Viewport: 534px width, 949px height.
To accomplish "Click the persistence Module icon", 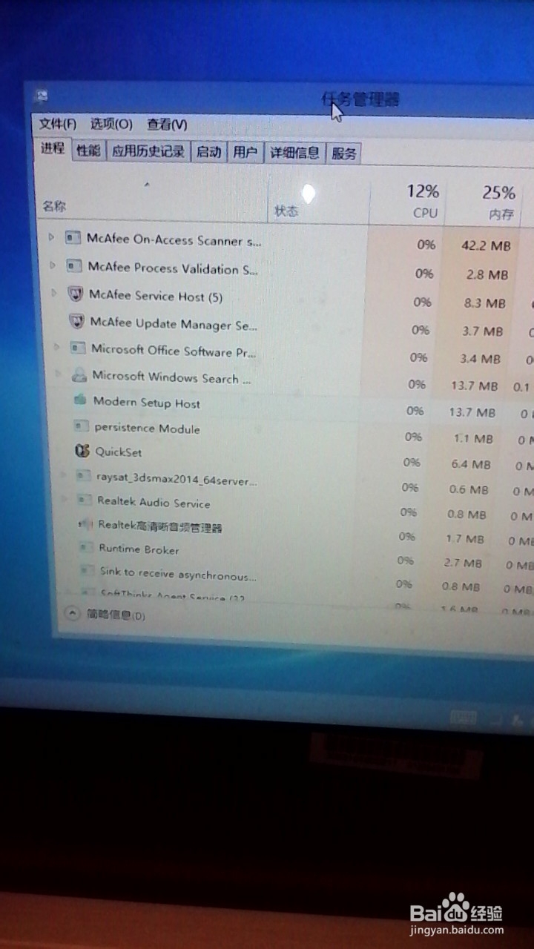I will click(82, 426).
